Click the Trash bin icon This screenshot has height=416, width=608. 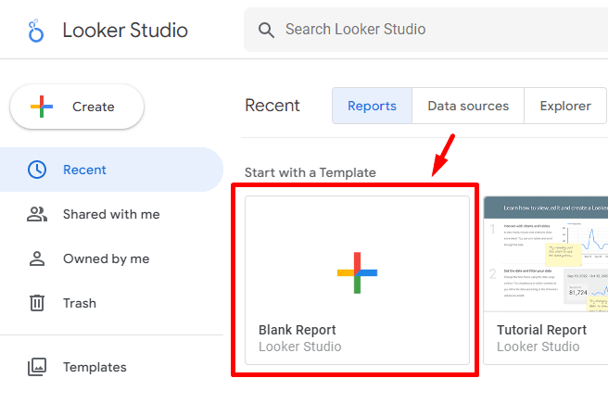tap(37, 303)
